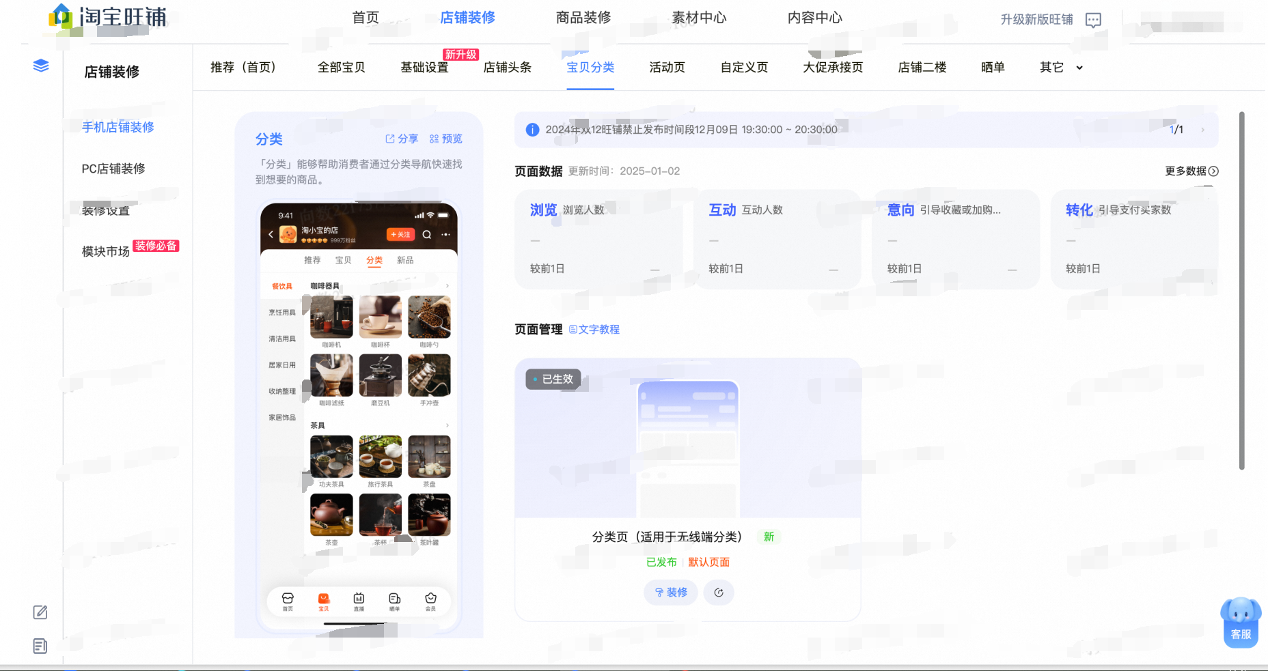Tap the back arrow in phone preview
The image size is (1268, 671).
point(271,234)
